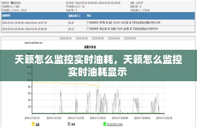Viewport: 197px width, 131px height.
Task: Click the y-axis value 40
Action: (x=29, y=100)
